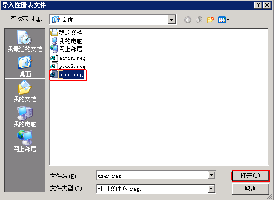Select the piao$.reg file
Screen dimensions: 274x200
click(x=68, y=67)
